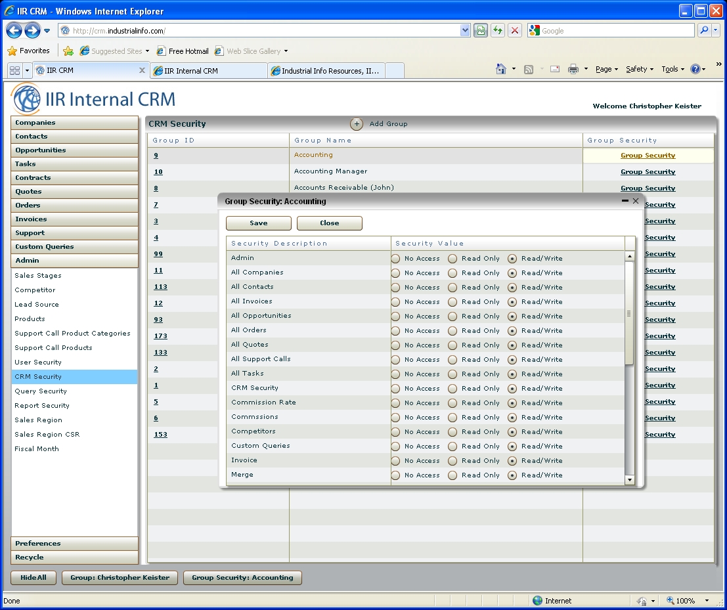Click the search magnifier icon
Image resolution: width=727 pixels, height=610 pixels.
click(x=703, y=31)
